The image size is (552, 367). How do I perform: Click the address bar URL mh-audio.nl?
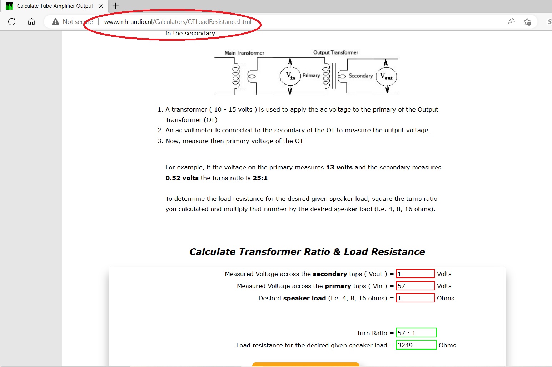[178, 22]
